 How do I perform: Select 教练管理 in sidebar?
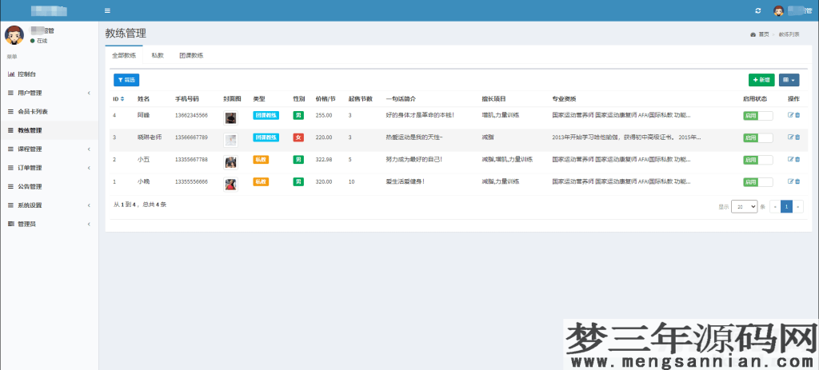coord(49,130)
